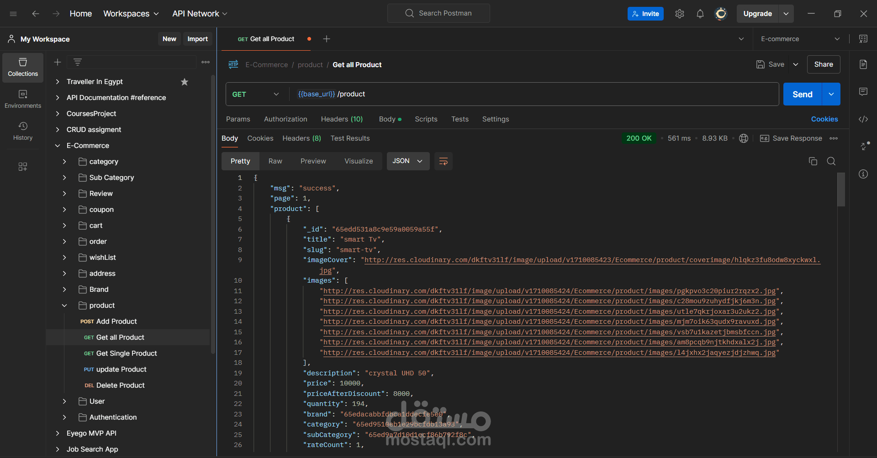
Task: Switch to the Authorization tab
Action: (x=285, y=119)
